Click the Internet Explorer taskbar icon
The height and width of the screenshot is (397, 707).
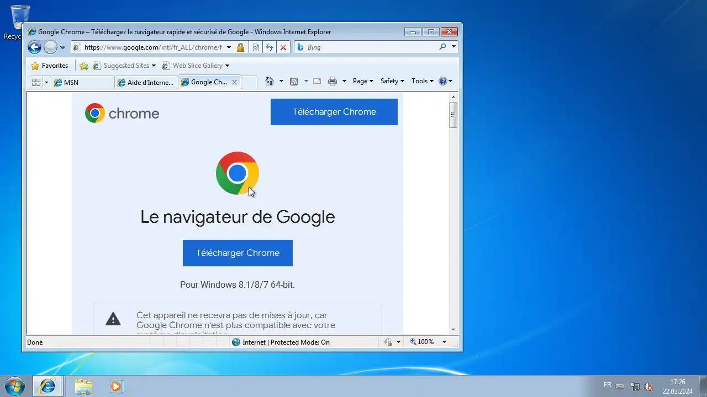pos(48,386)
